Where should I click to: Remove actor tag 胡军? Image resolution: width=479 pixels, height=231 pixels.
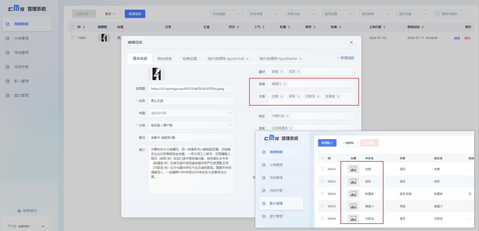click(x=298, y=96)
